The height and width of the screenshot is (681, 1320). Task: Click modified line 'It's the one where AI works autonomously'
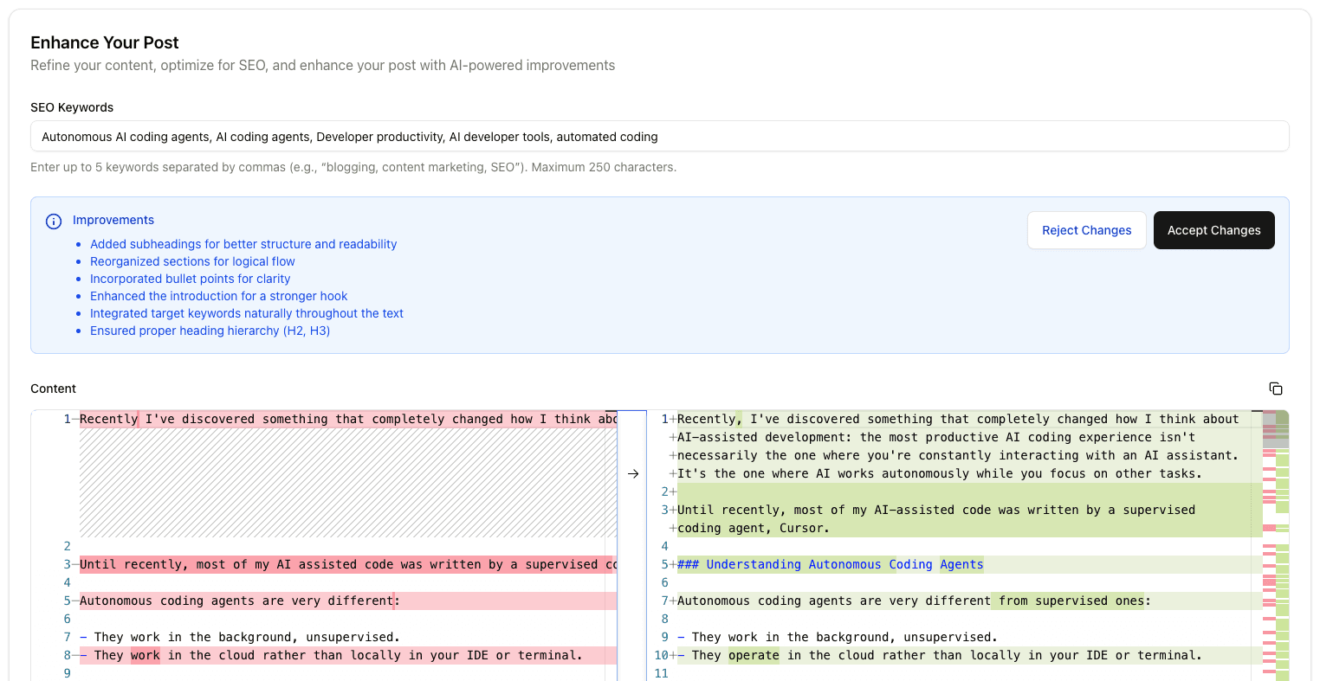coord(940,473)
